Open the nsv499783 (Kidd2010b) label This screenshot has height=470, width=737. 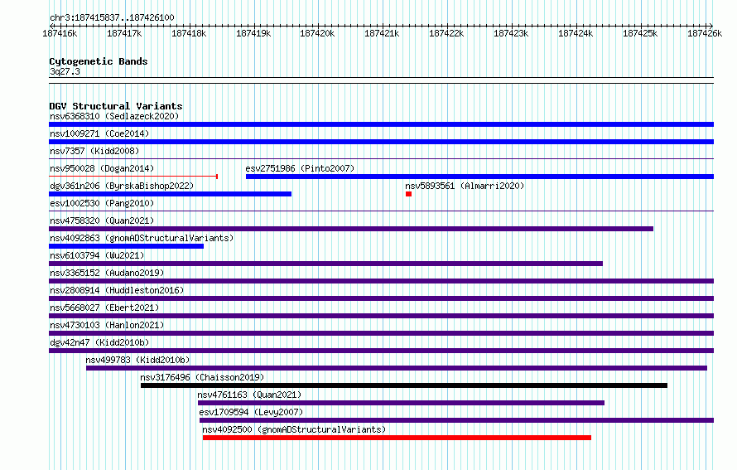click(x=137, y=360)
